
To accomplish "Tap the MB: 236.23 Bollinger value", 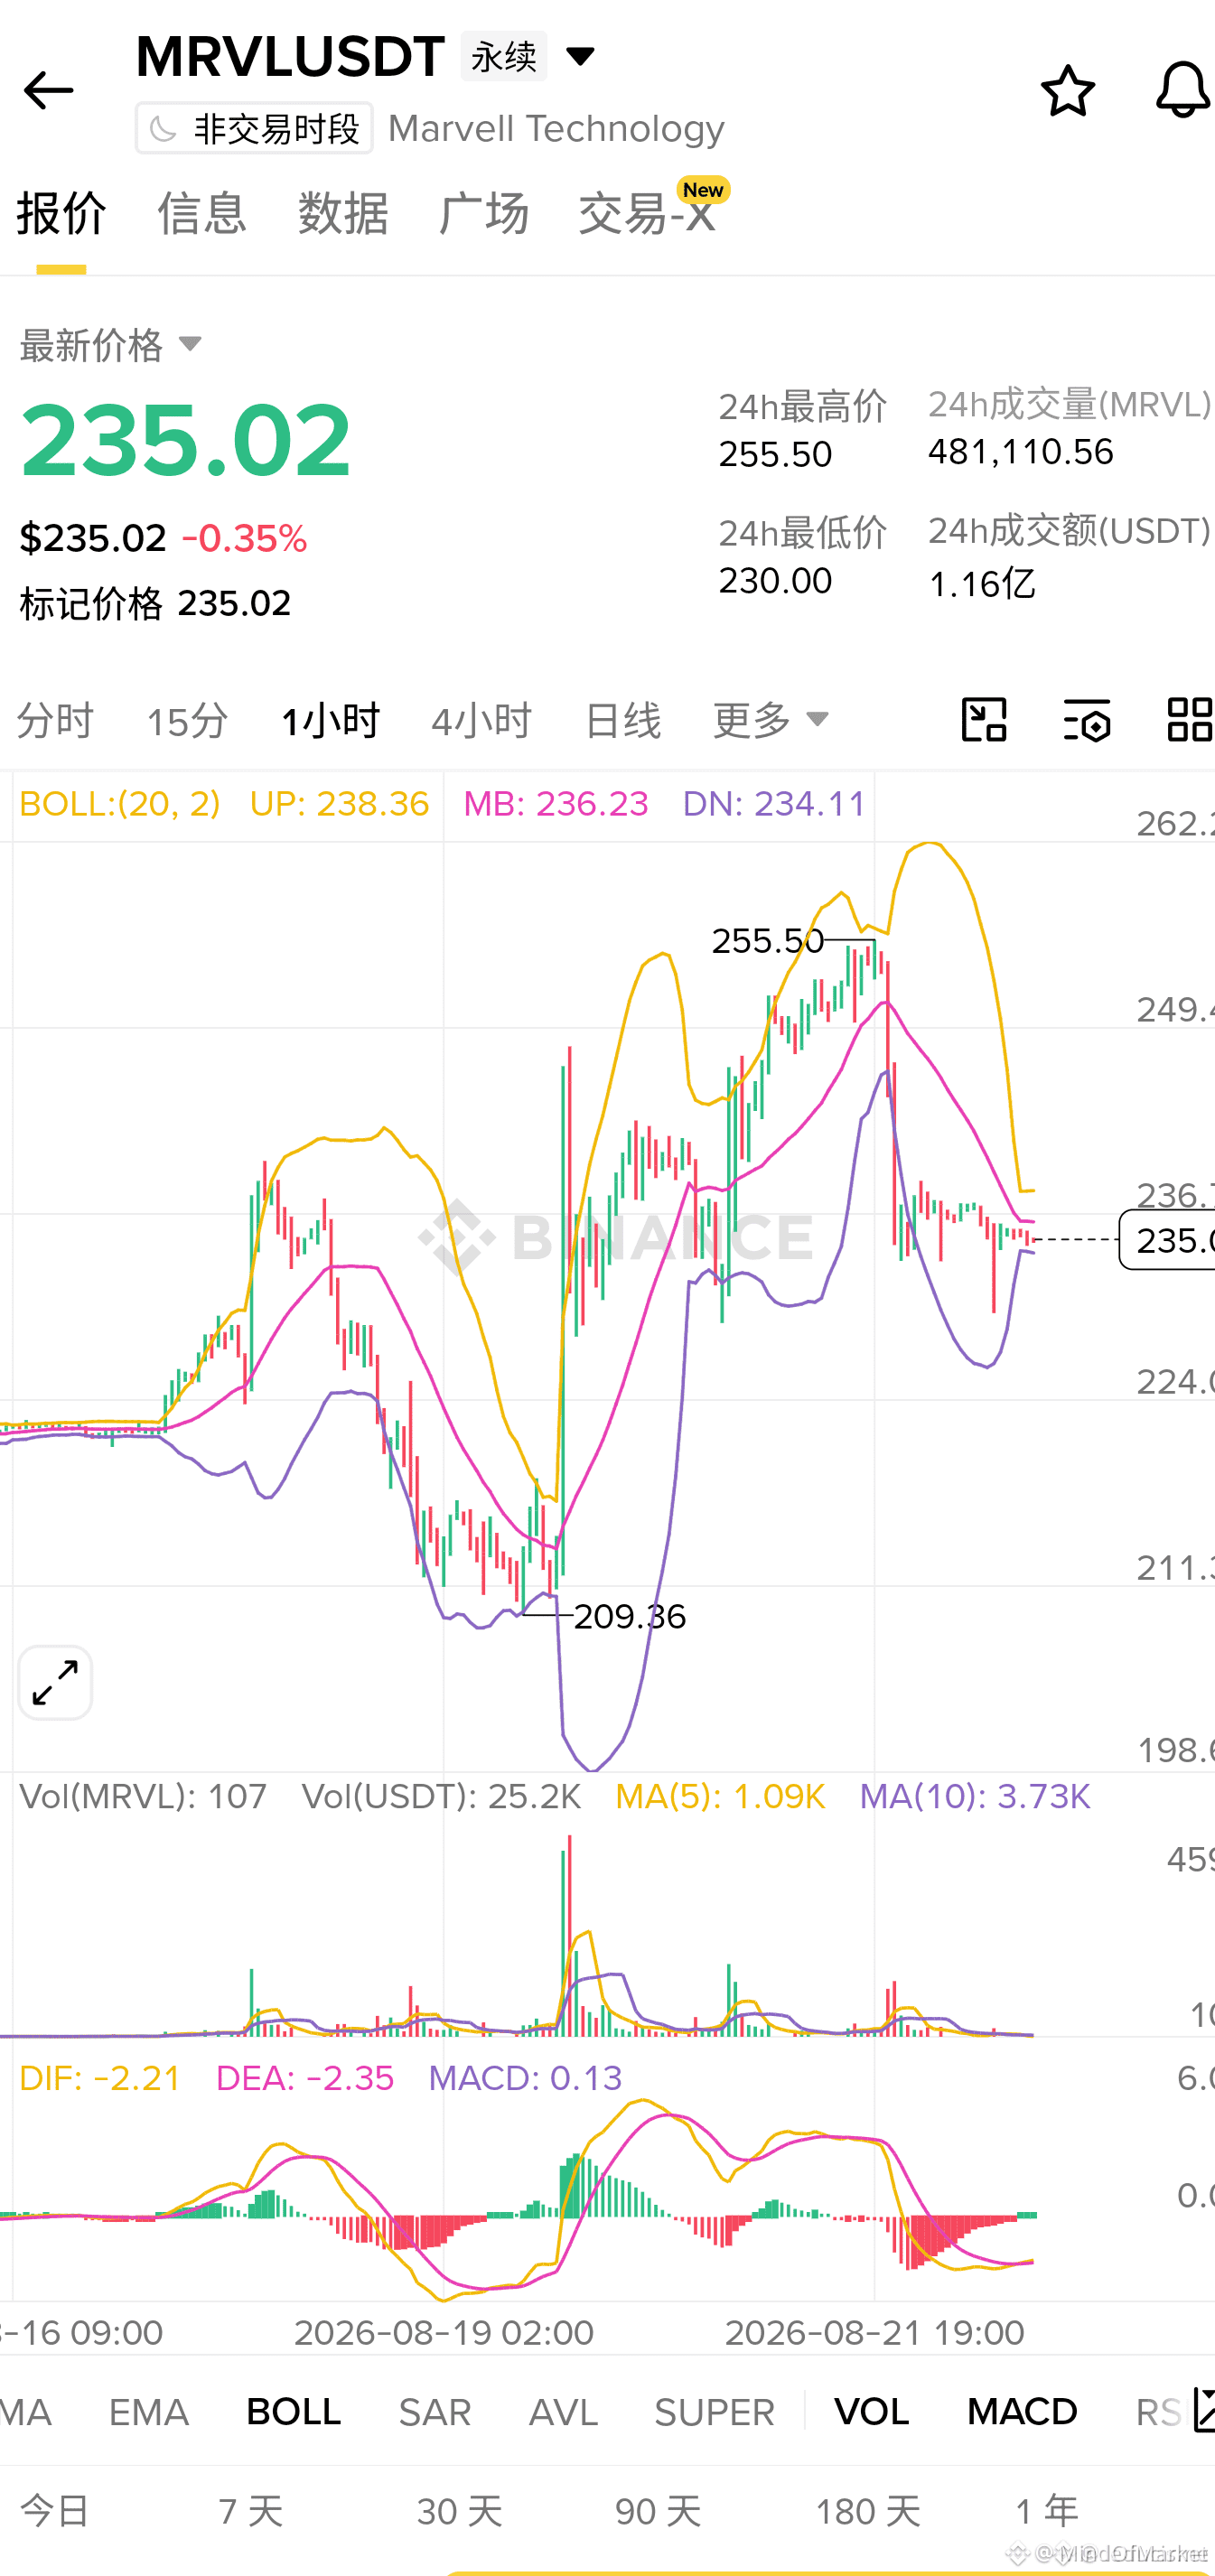I will coord(556,803).
